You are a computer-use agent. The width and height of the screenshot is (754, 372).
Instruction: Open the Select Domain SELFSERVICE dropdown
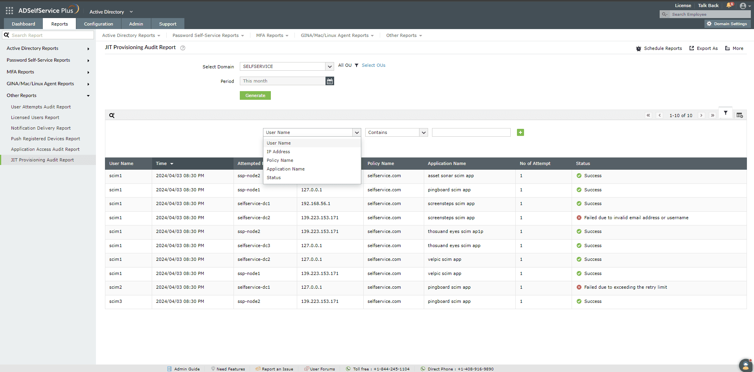point(287,66)
